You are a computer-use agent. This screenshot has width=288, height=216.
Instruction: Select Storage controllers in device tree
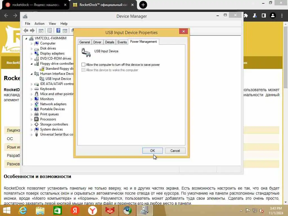pyautogui.click(x=54, y=124)
